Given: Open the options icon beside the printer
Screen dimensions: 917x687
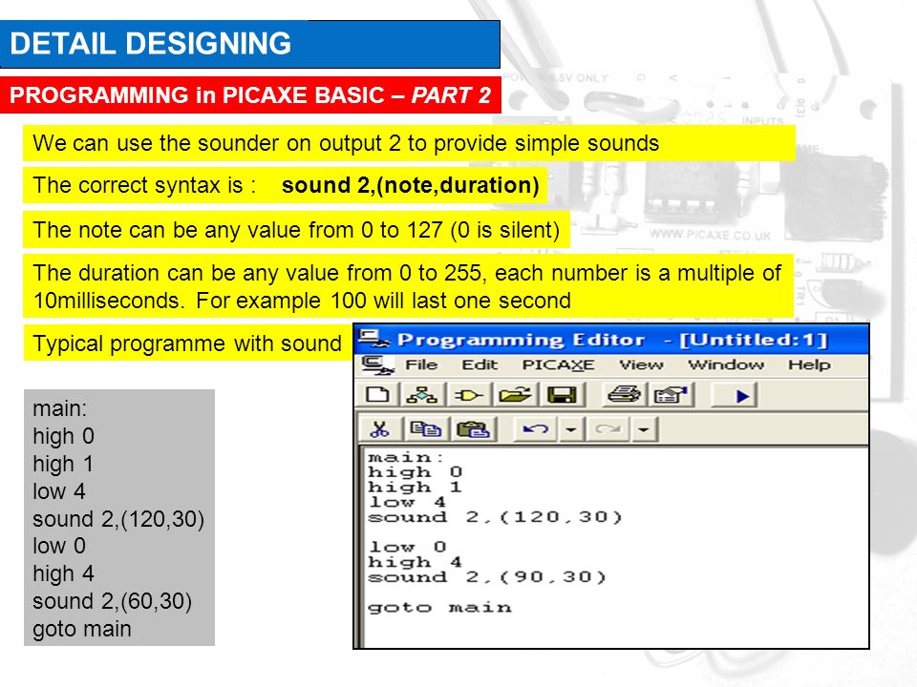Looking at the screenshot, I should (671, 395).
